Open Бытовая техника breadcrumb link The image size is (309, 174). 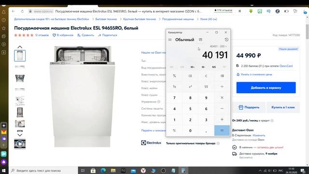coord(106,19)
